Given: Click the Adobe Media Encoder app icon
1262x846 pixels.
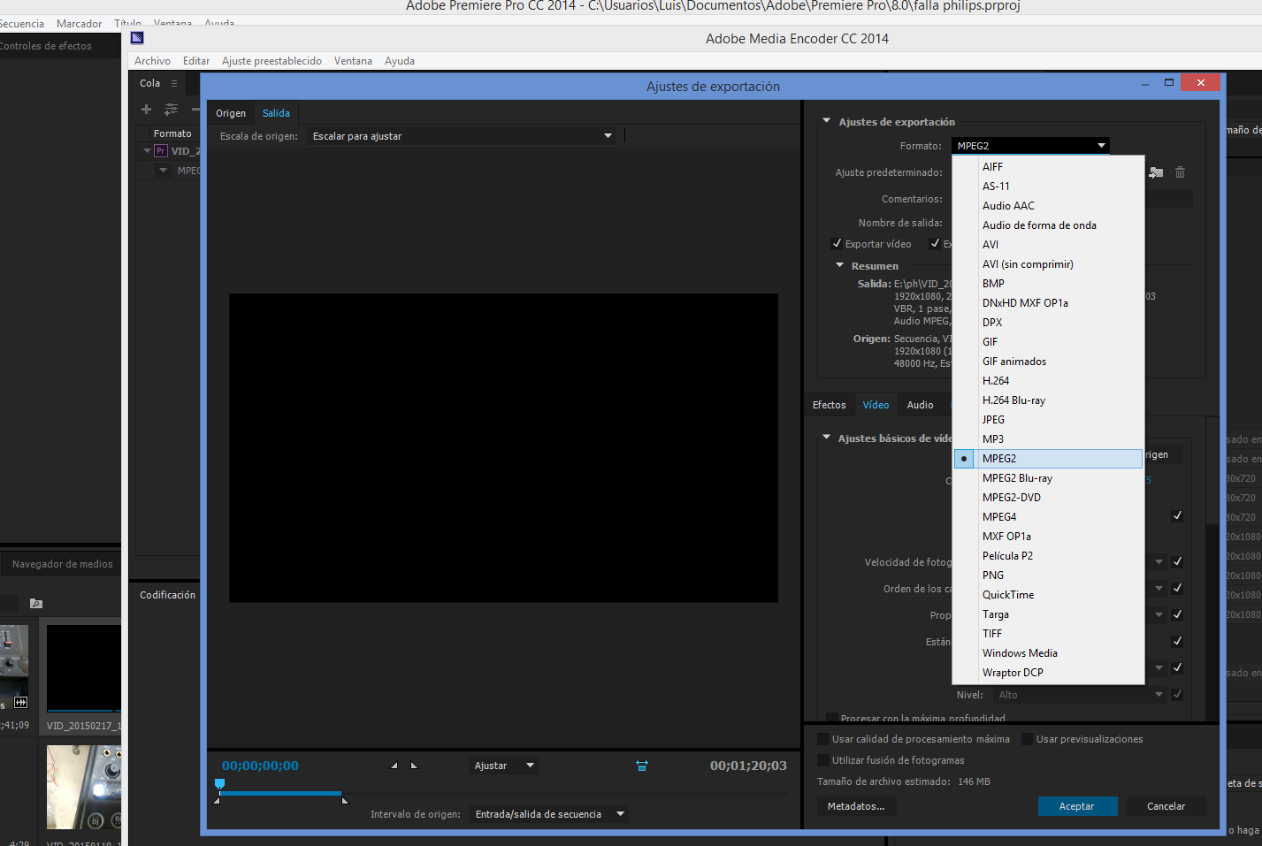Looking at the screenshot, I should pyautogui.click(x=137, y=38).
